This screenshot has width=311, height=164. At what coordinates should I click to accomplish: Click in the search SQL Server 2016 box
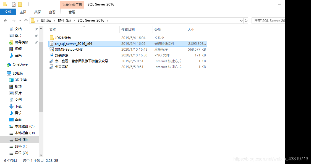[x=268, y=21]
